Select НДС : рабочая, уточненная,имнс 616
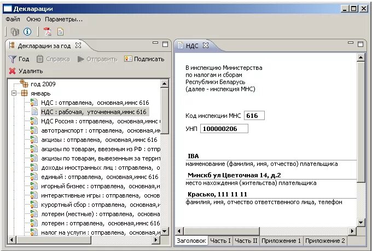The width and height of the screenshot is (372, 251). [95, 112]
